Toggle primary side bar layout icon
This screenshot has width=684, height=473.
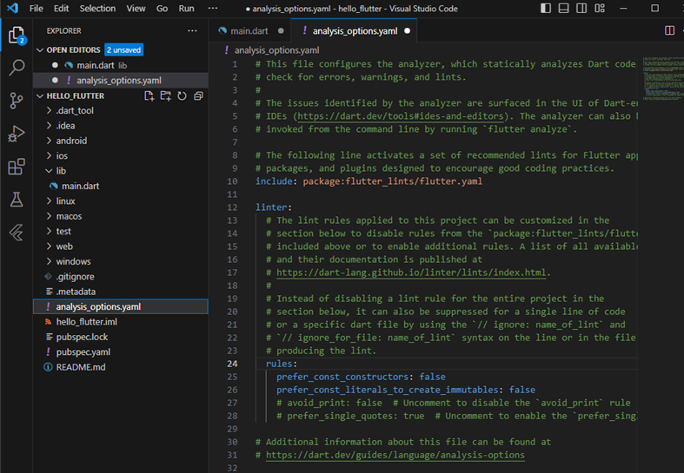point(546,9)
